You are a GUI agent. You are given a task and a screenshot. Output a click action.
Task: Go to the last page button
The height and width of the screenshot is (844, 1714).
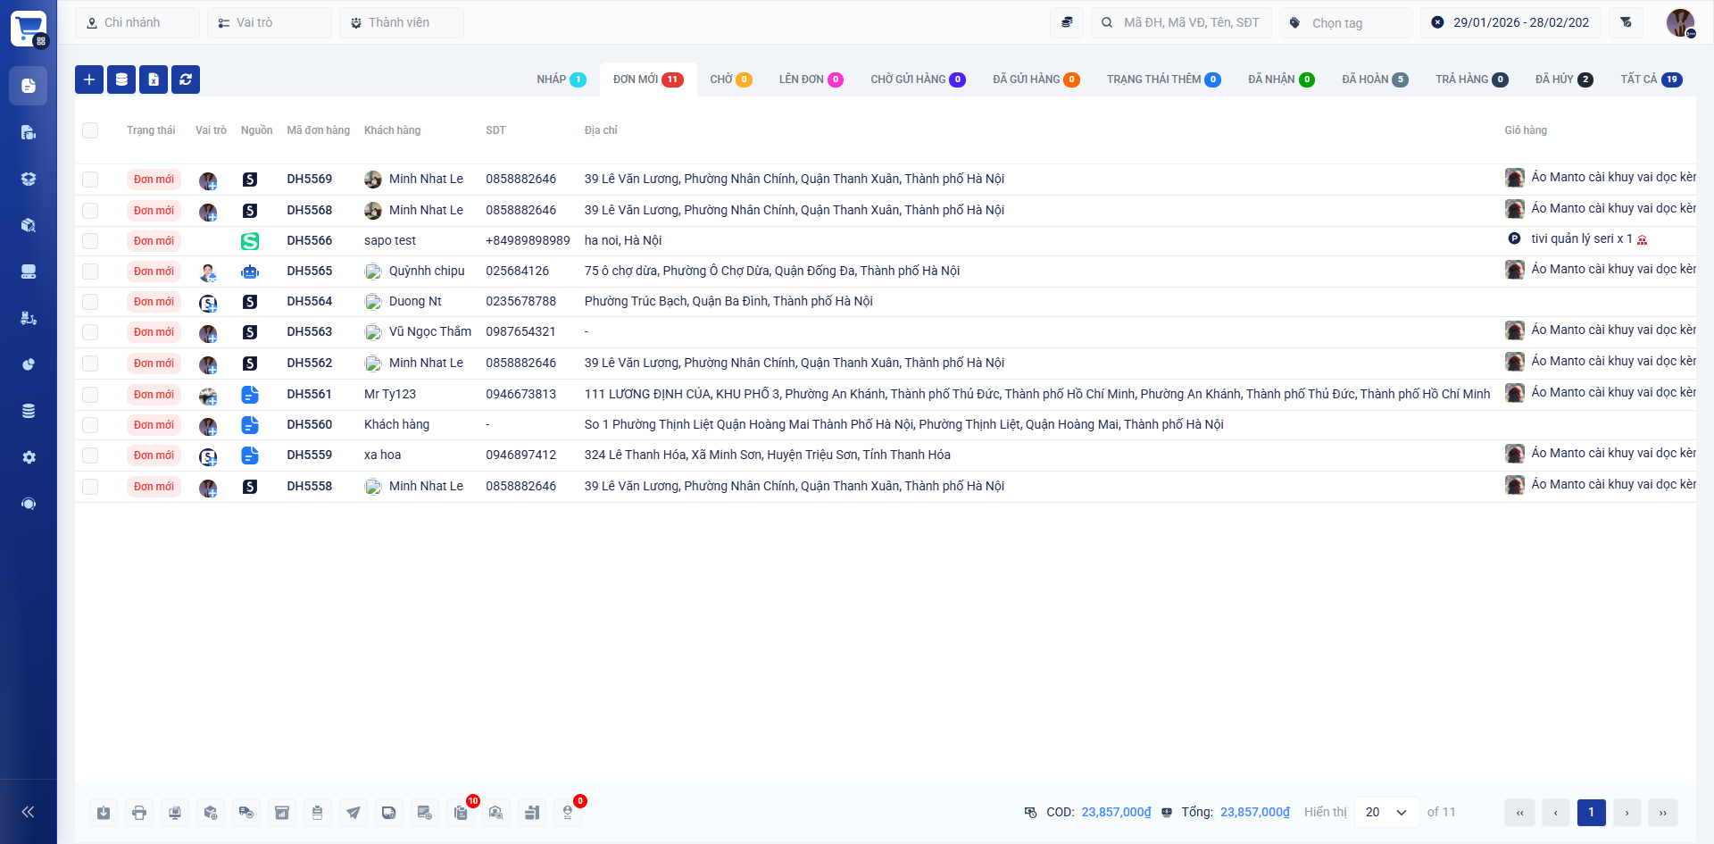1662,813
